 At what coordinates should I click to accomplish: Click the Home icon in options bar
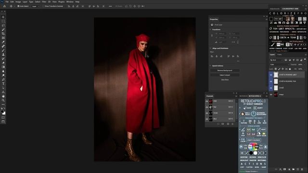click(x=4, y=6)
